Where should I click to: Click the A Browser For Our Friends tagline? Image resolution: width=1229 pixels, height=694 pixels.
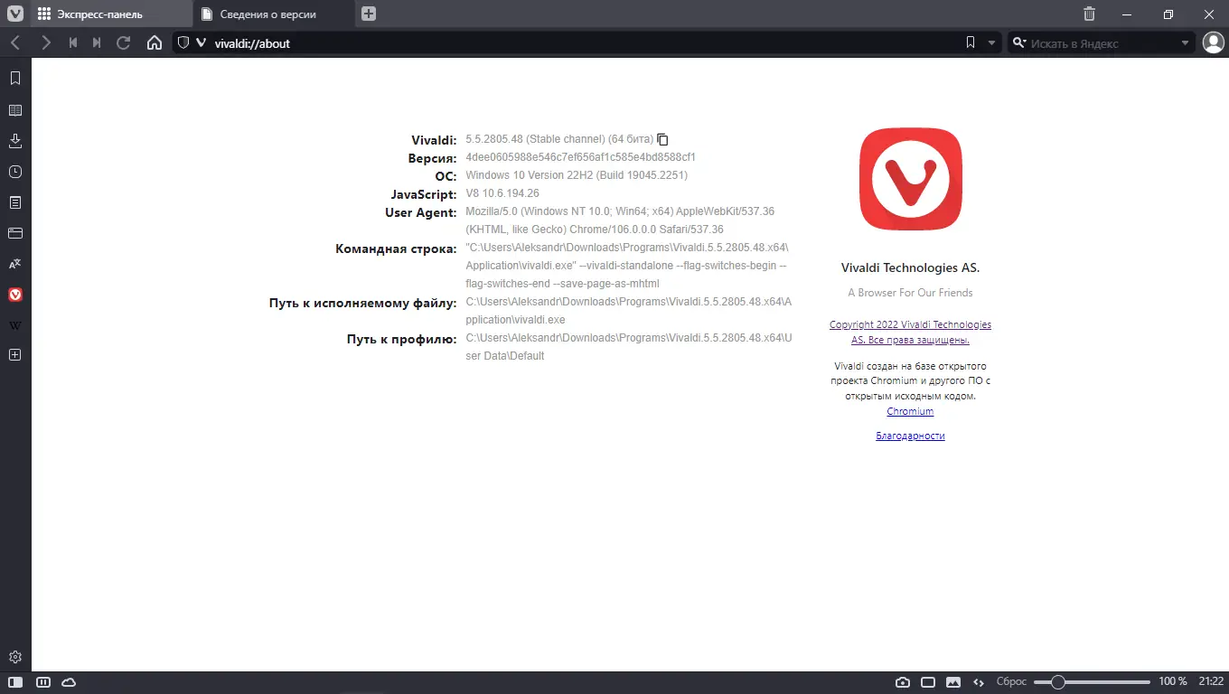(910, 293)
